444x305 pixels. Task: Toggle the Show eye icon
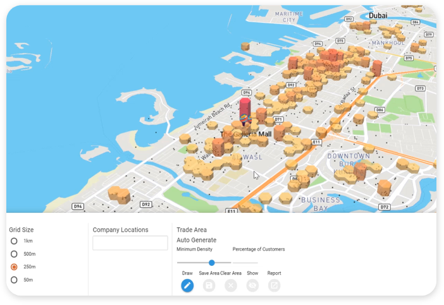(x=252, y=285)
